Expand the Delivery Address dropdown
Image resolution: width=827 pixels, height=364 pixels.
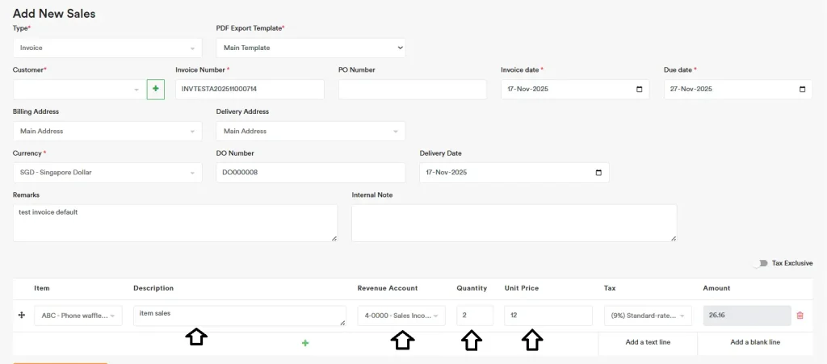point(310,131)
